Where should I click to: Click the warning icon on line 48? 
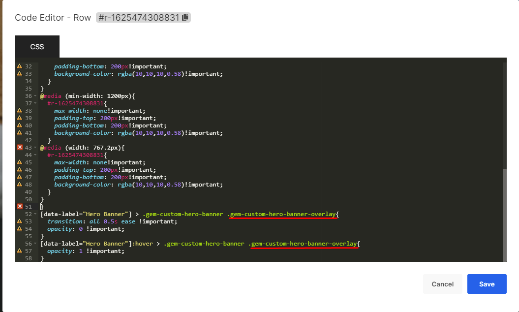(x=20, y=185)
